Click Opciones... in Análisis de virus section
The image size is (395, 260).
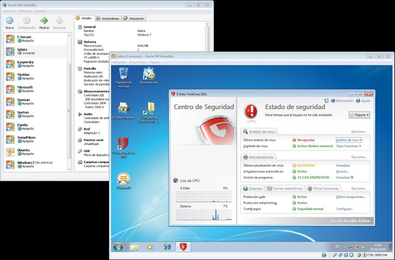tap(359, 132)
